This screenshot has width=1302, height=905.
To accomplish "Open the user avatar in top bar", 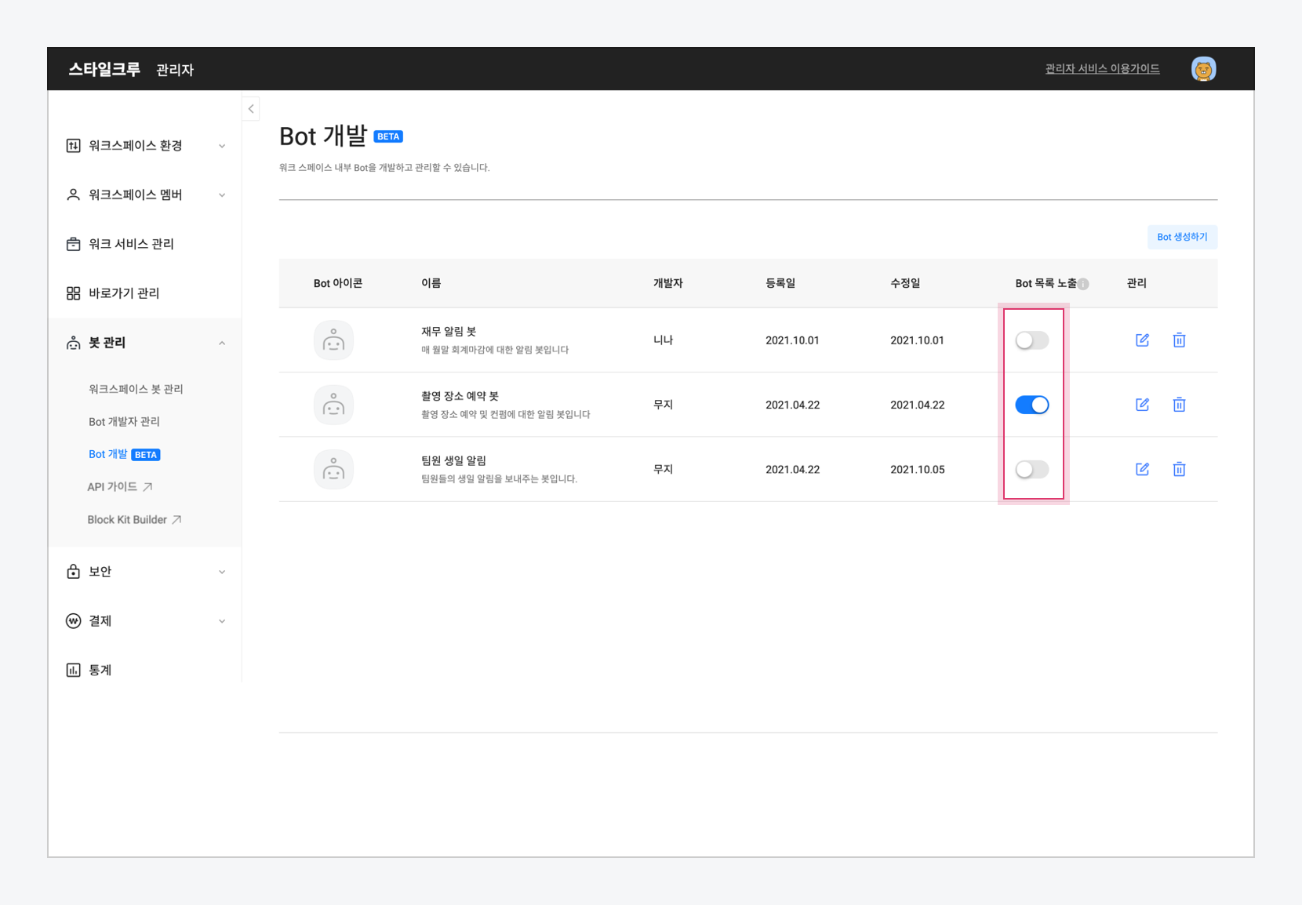I will pyautogui.click(x=1203, y=69).
